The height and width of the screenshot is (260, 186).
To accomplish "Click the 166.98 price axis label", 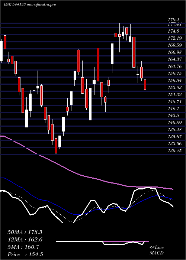I will (175, 52).
